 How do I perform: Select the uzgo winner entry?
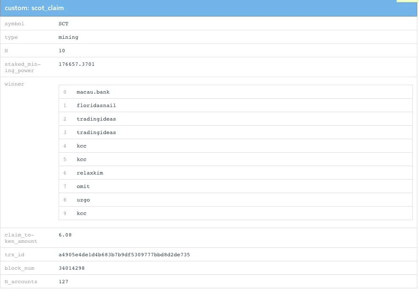[83, 199]
